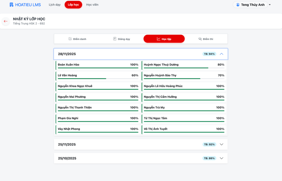Select the Lớp học navigation pill
The image size is (282, 181).
[x=73, y=5]
